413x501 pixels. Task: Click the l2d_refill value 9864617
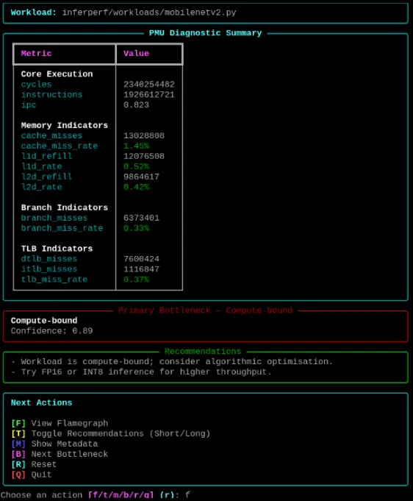141,177
